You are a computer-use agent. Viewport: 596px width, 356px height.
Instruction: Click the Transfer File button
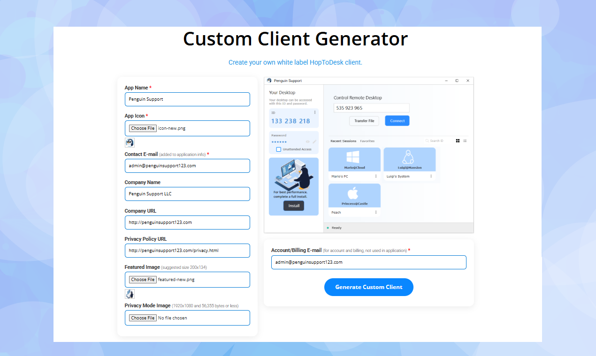364,121
